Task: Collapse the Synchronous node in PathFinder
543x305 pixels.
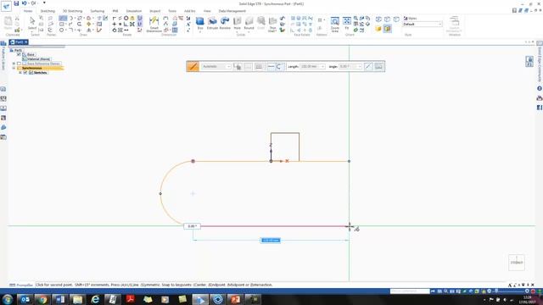Action: click(x=14, y=68)
